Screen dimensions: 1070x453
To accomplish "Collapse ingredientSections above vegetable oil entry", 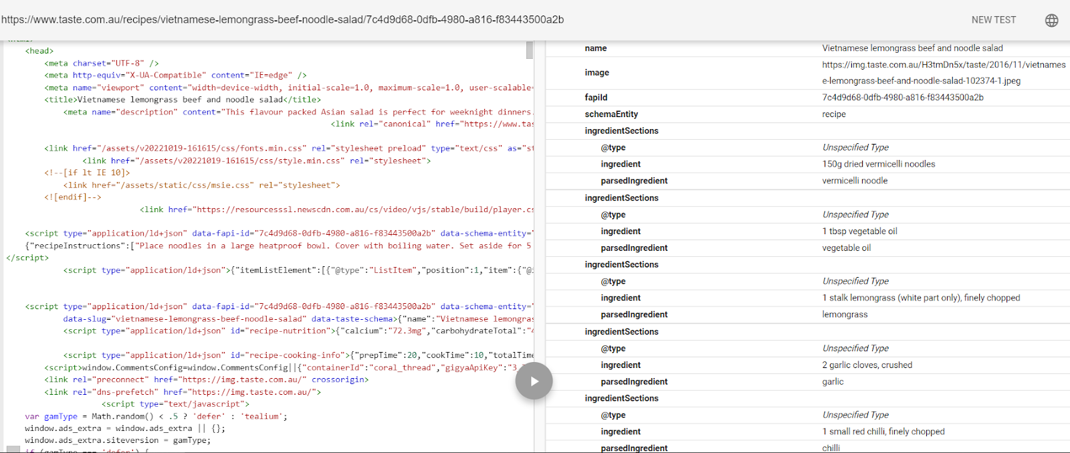I will [621, 198].
